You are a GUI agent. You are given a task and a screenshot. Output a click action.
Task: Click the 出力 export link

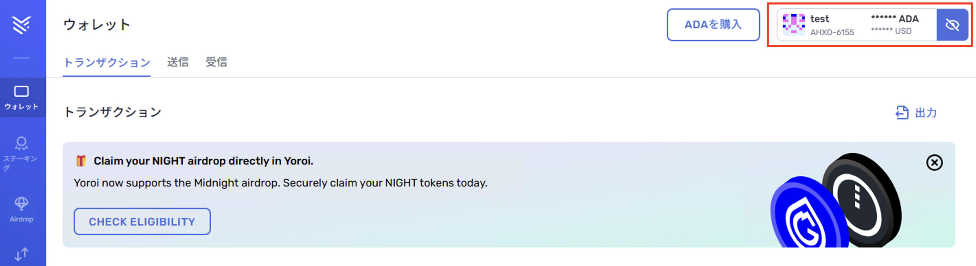(x=916, y=113)
